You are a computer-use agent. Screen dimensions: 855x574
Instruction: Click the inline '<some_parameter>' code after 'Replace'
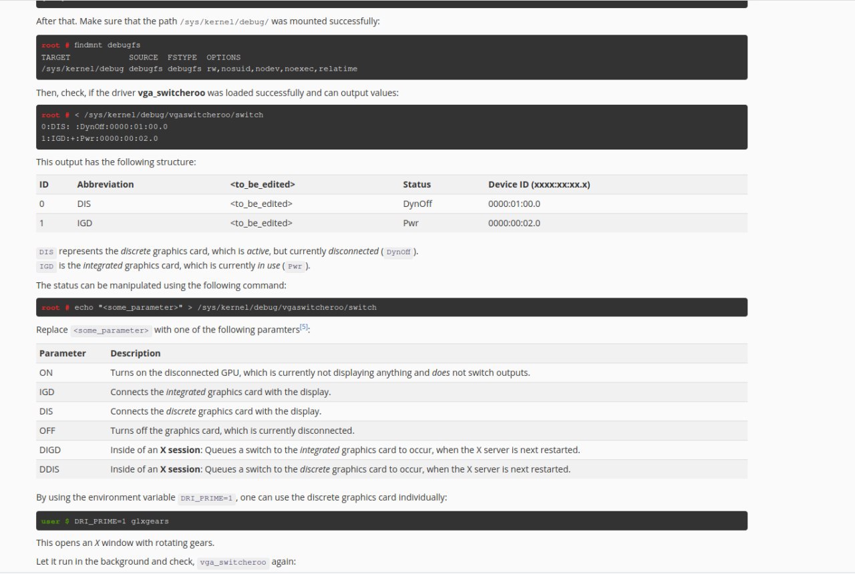tap(112, 330)
